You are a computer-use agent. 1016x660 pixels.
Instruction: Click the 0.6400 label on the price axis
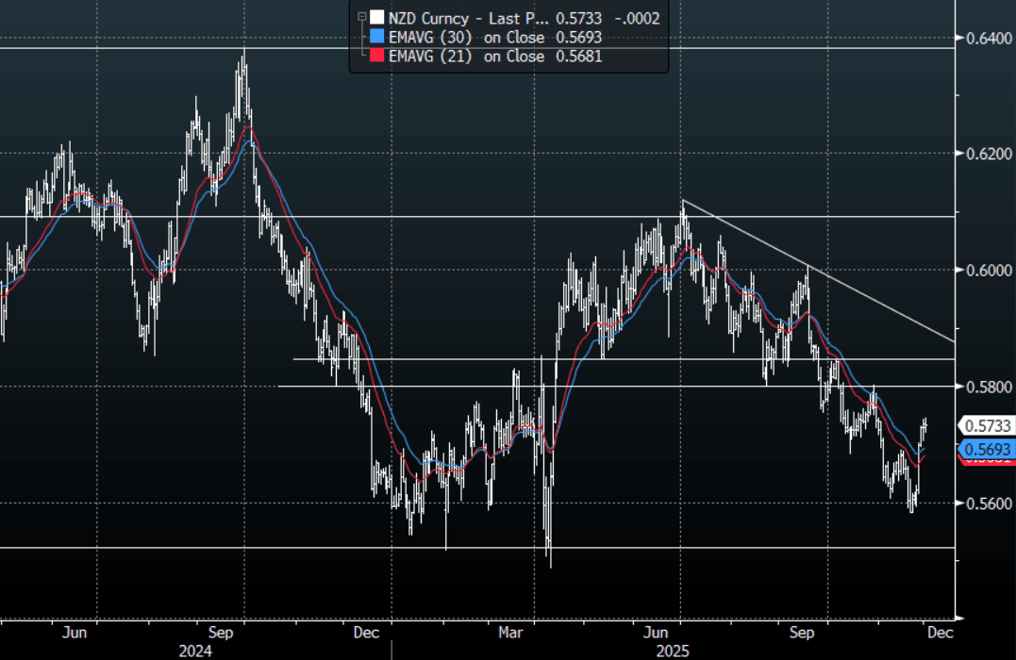click(983, 38)
